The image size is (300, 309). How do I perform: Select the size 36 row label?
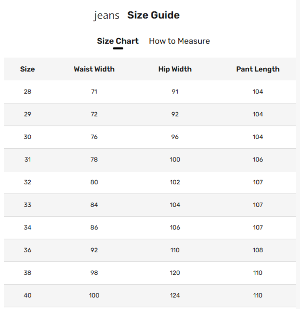click(x=27, y=250)
